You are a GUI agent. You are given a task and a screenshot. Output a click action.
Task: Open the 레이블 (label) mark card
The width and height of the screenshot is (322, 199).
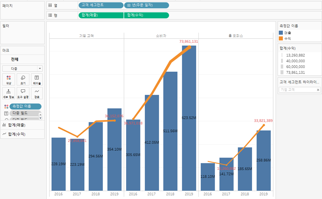click(x=37, y=79)
